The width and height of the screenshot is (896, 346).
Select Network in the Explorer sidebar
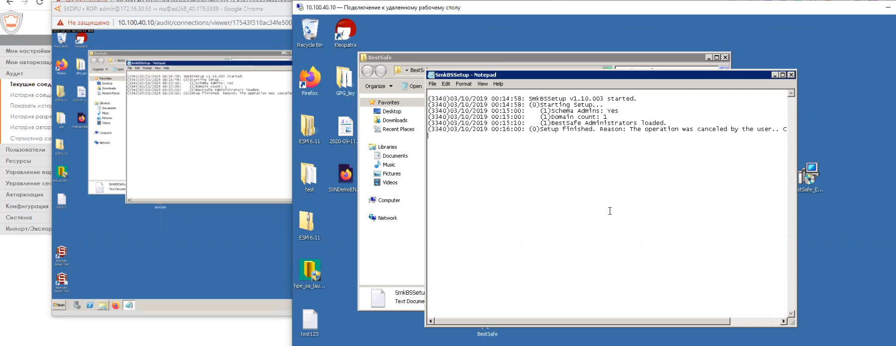click(x=387, y=218)
